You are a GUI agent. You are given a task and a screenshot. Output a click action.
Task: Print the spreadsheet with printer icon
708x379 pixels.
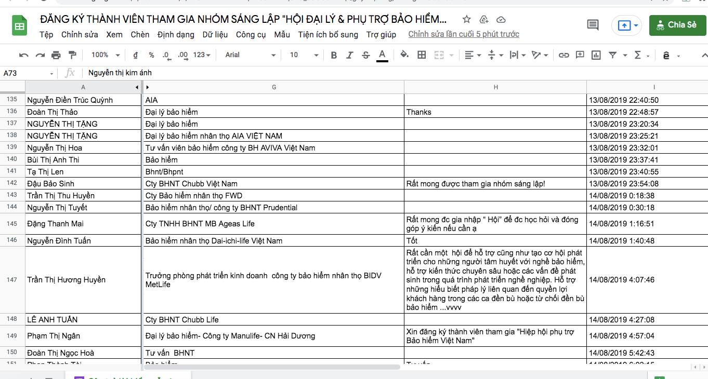click(x=56, y=55)
